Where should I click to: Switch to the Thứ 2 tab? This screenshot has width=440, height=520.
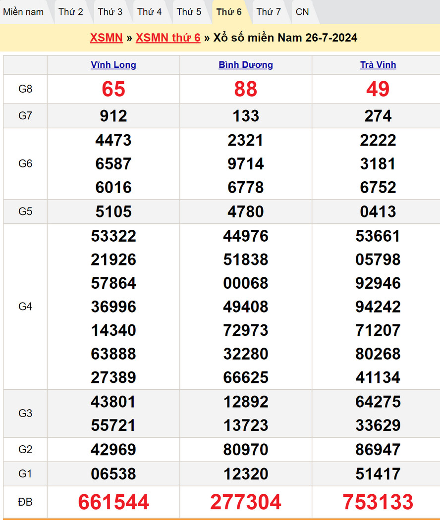tap(71, 12)
